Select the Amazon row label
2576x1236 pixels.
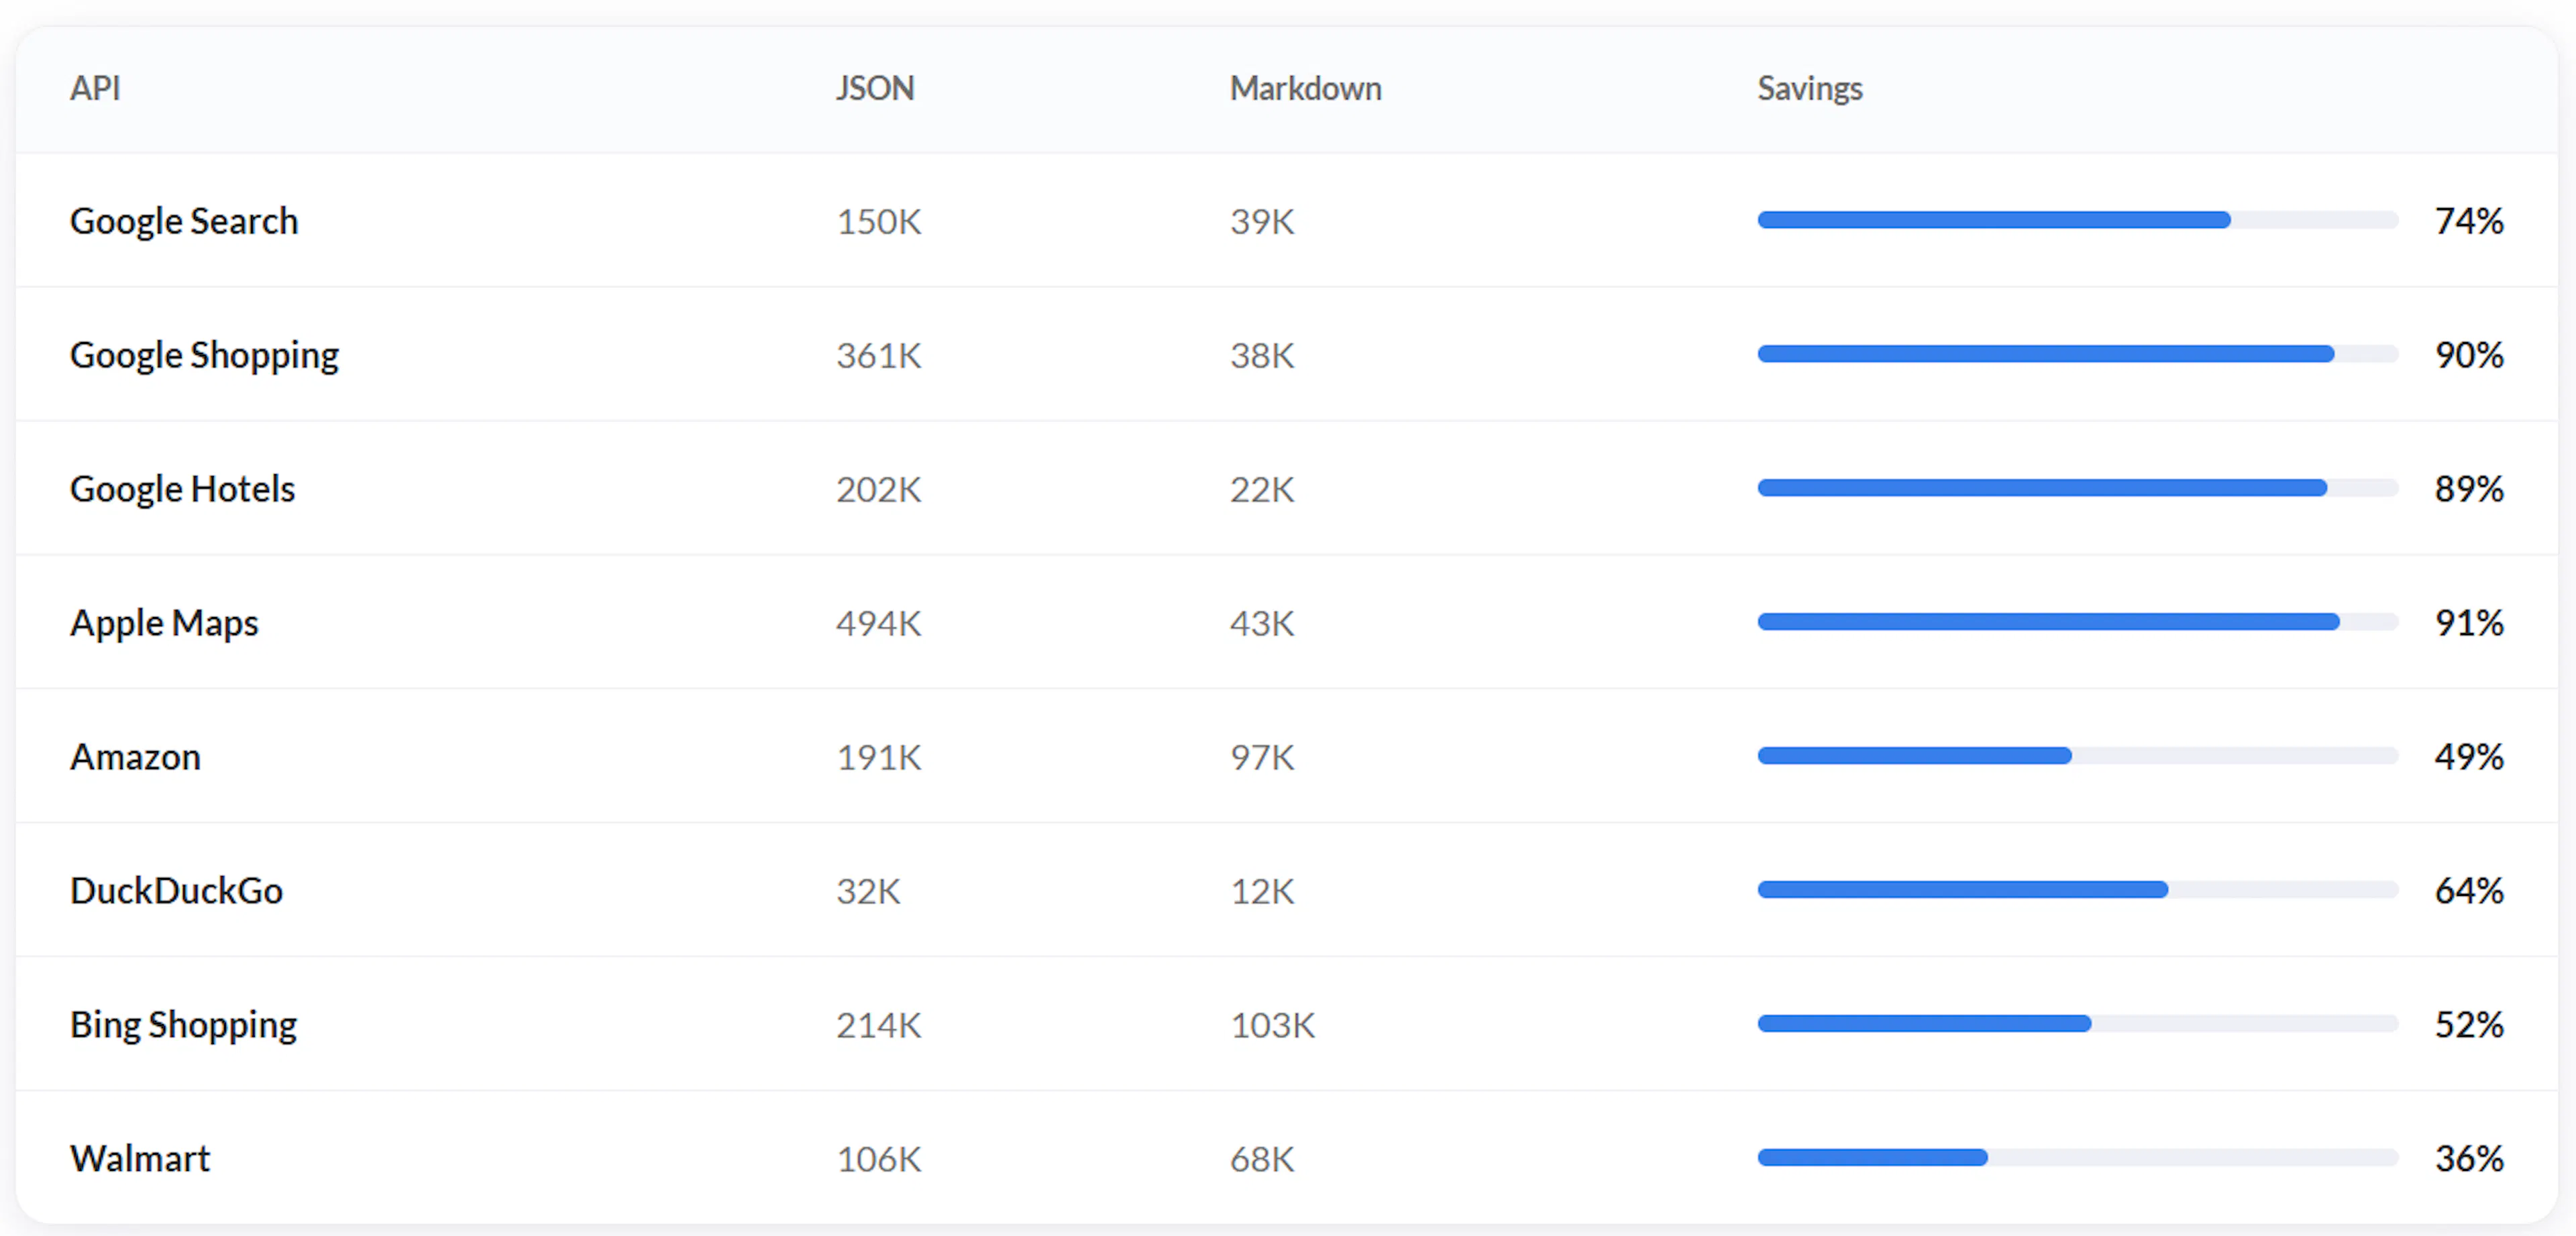[135, 757]
